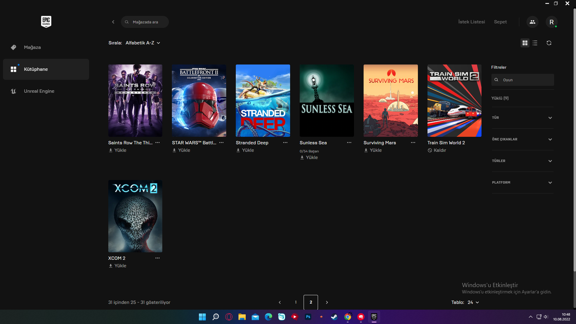Switch to list view
The width and height of the screenshot is (576, 324).
[535, 43]
